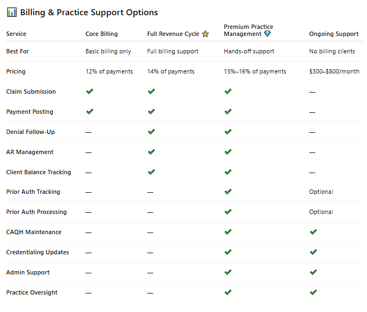
Task: Click Full Revenue Cycle's Denial Follow-Up checkmark
Action: click(151, 132)
